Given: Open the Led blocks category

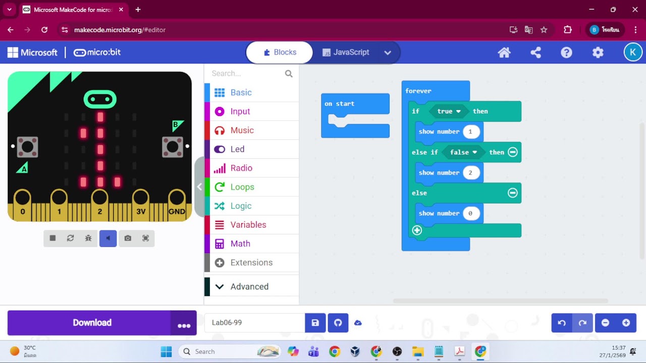Looking at the screenshot, I should click(x=252, y=149).
